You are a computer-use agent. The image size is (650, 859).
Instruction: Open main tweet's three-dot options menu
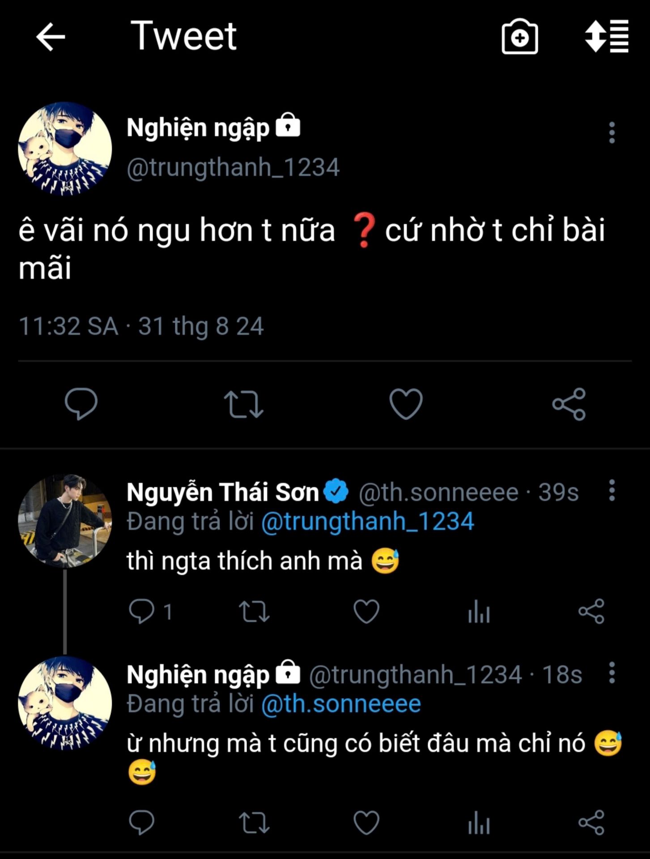(x=612, y=132)
